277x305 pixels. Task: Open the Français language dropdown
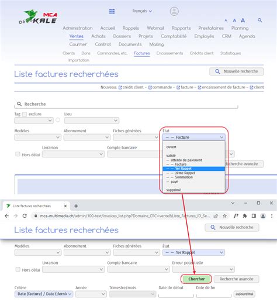(x=142, y=11)
